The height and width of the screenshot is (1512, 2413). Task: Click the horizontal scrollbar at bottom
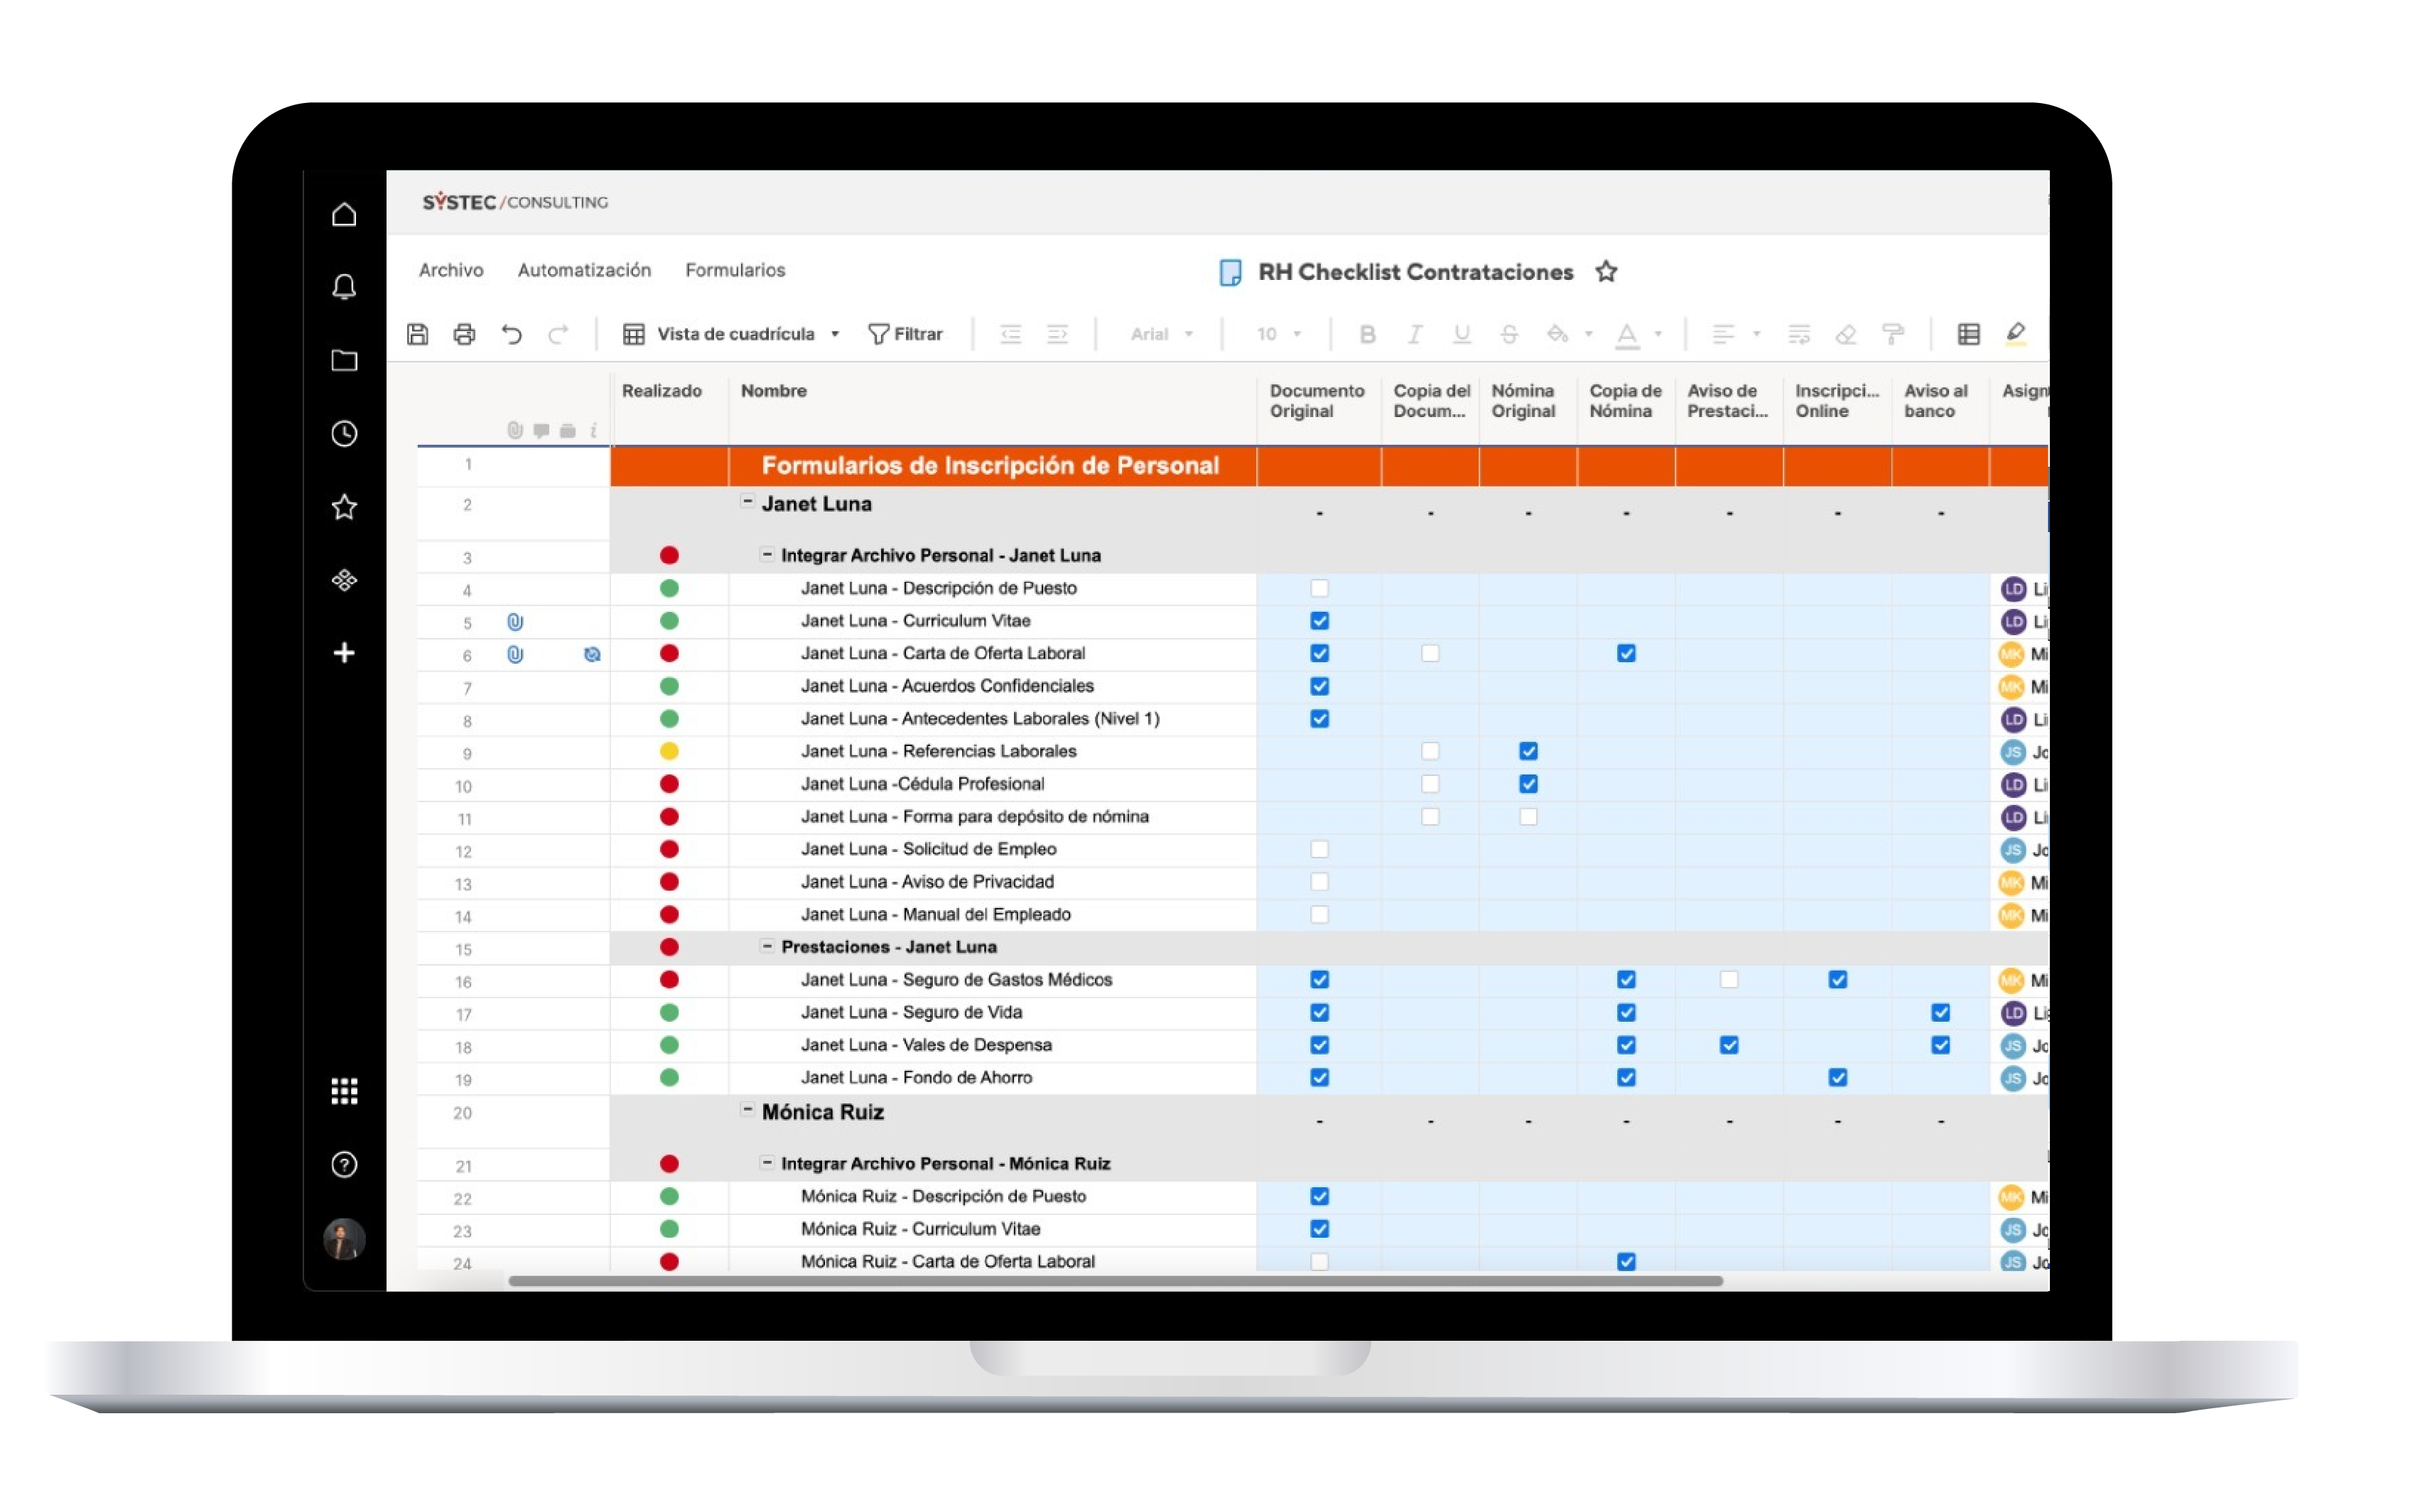click(x=1115, y=1281)
